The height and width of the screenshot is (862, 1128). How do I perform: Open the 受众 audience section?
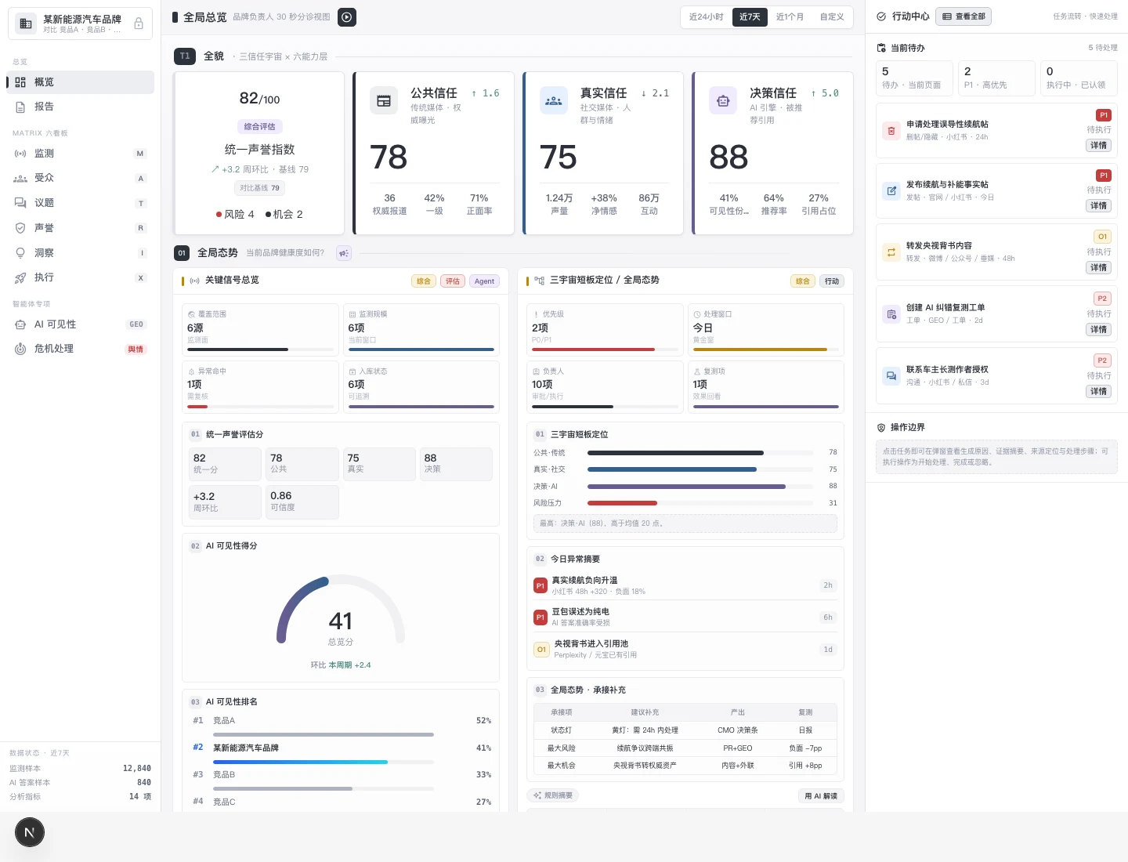80,179
